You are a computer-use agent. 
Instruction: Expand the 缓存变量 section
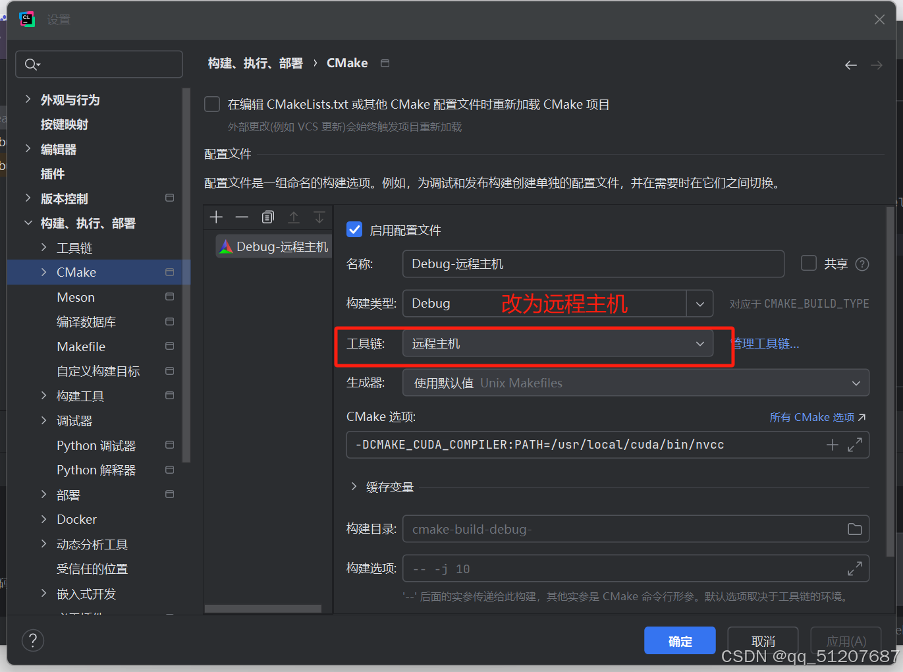point(354,487)
